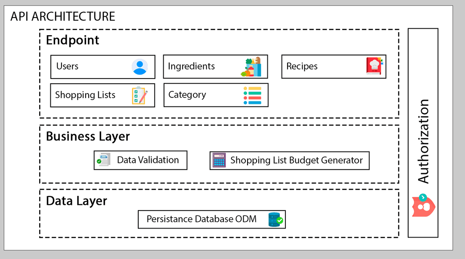Click the purple calculator icon
Viewport: 465px width, 259px height.
pyautogui.click(x=219, y=161)
